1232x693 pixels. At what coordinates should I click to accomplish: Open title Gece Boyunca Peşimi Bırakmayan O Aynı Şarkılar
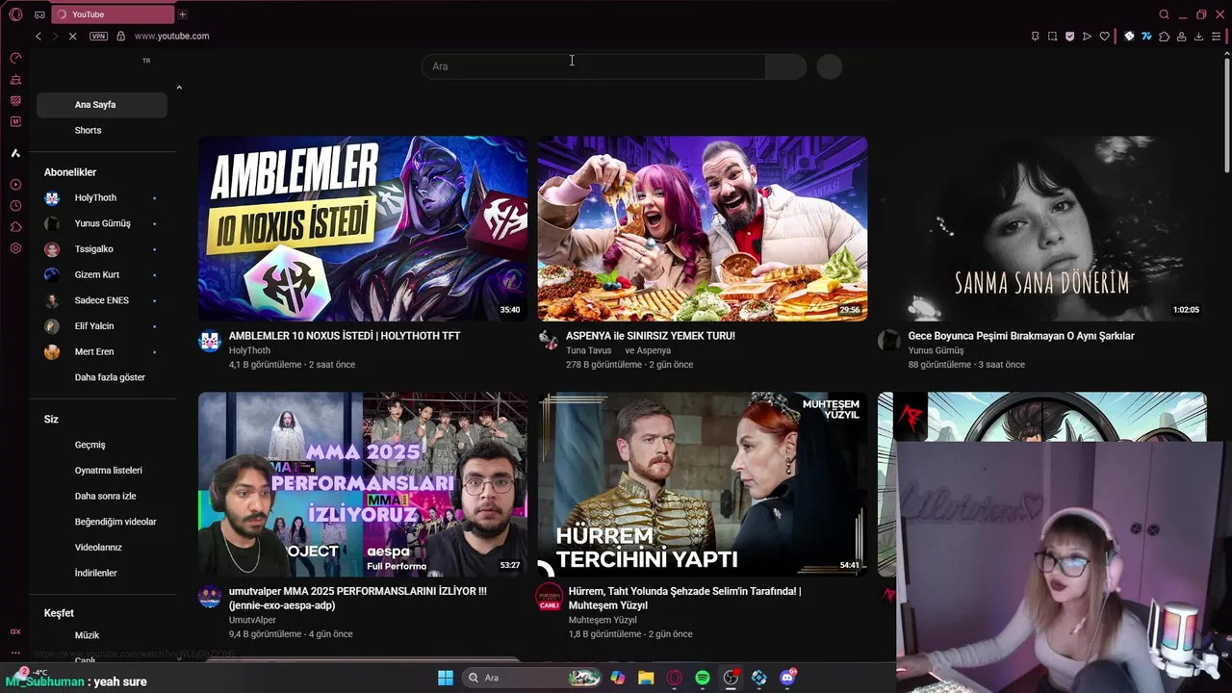[1021, 336]
